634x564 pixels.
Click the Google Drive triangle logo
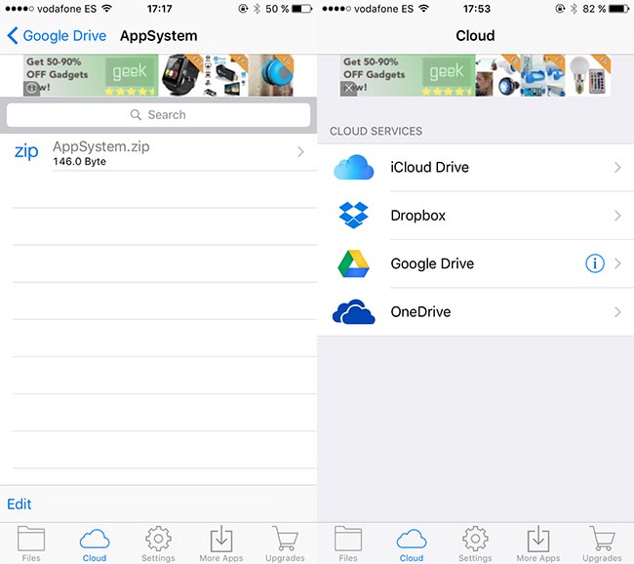(353, 263)
